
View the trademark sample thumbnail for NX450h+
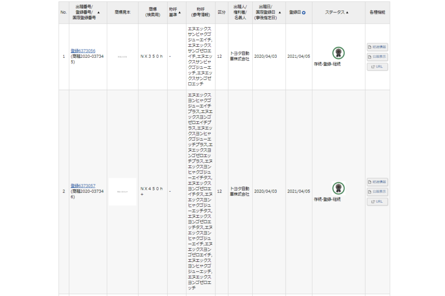point(122,192)
